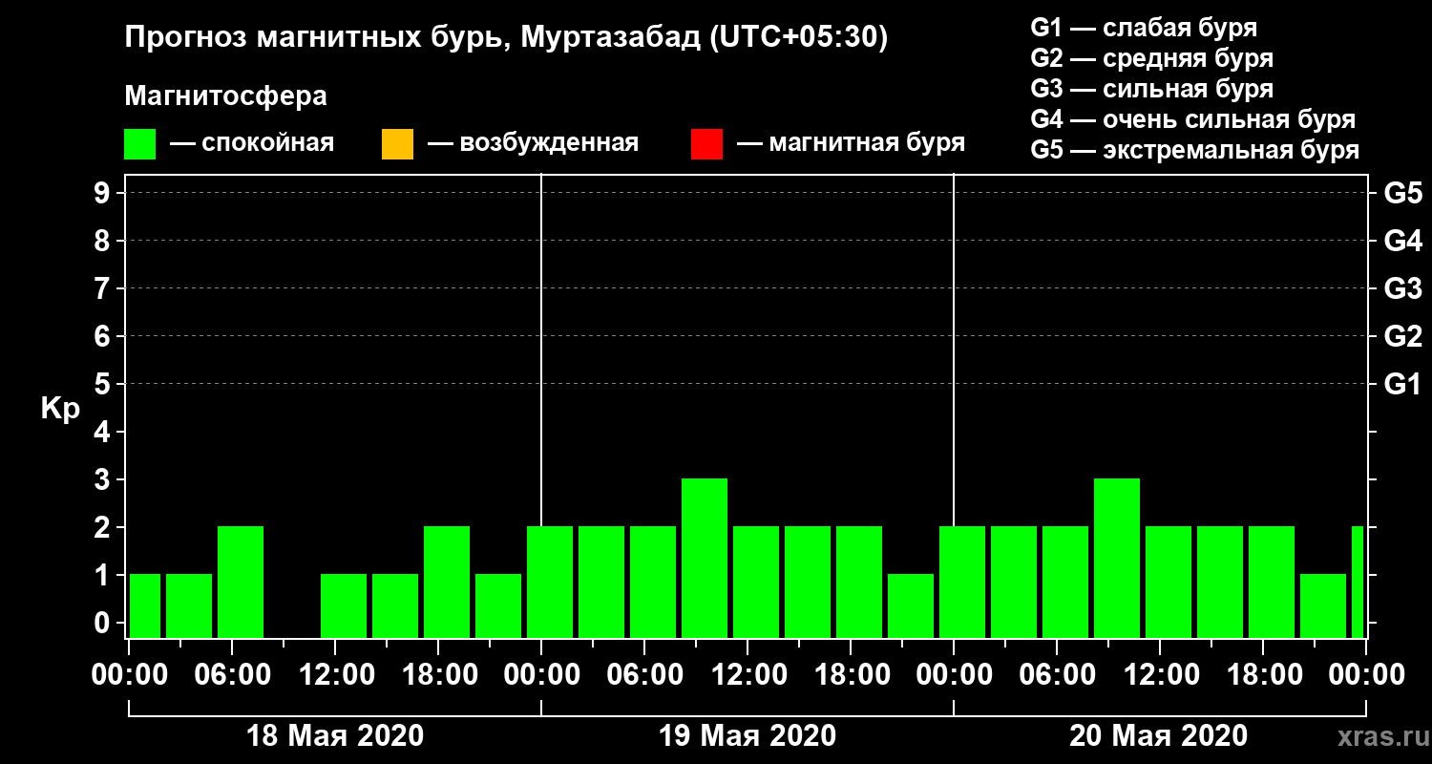1432x764 pixels.
Task: Click the 18:00 time label under 18 May
Action: pos(438,674)
